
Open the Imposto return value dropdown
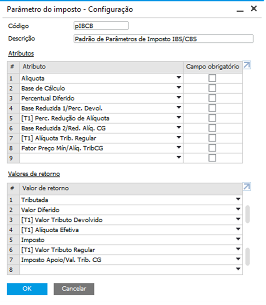[238, 240]
